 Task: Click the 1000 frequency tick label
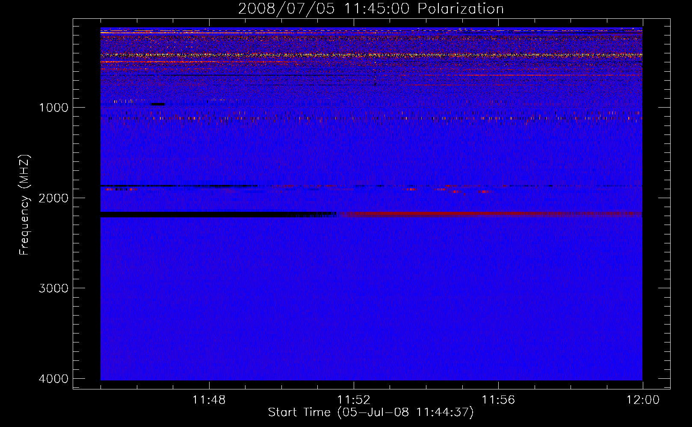pyautogui.click(x=53, y=108)
